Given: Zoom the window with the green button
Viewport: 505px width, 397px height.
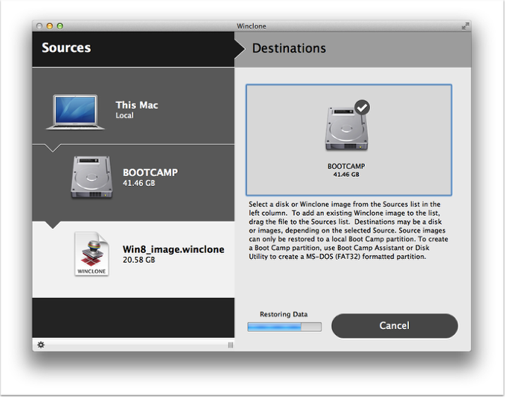Looking at the screenshot, I should 60,26.
